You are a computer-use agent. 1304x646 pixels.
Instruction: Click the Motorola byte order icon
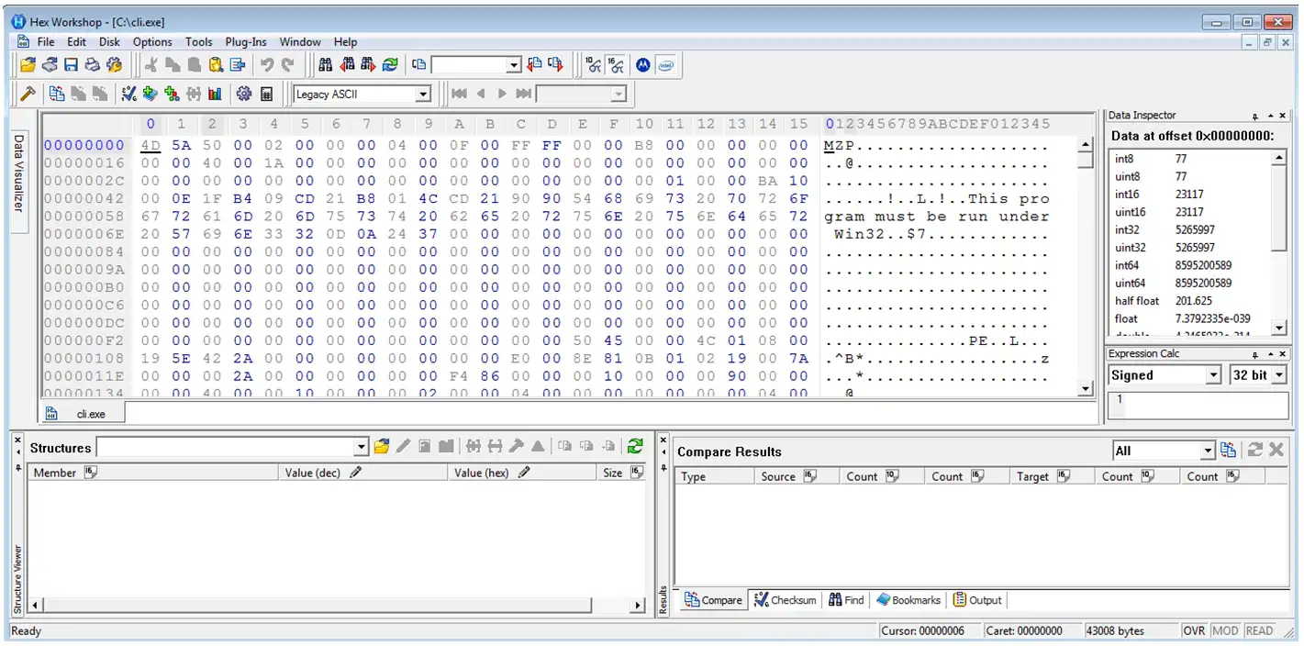click(x=643, y=65)
